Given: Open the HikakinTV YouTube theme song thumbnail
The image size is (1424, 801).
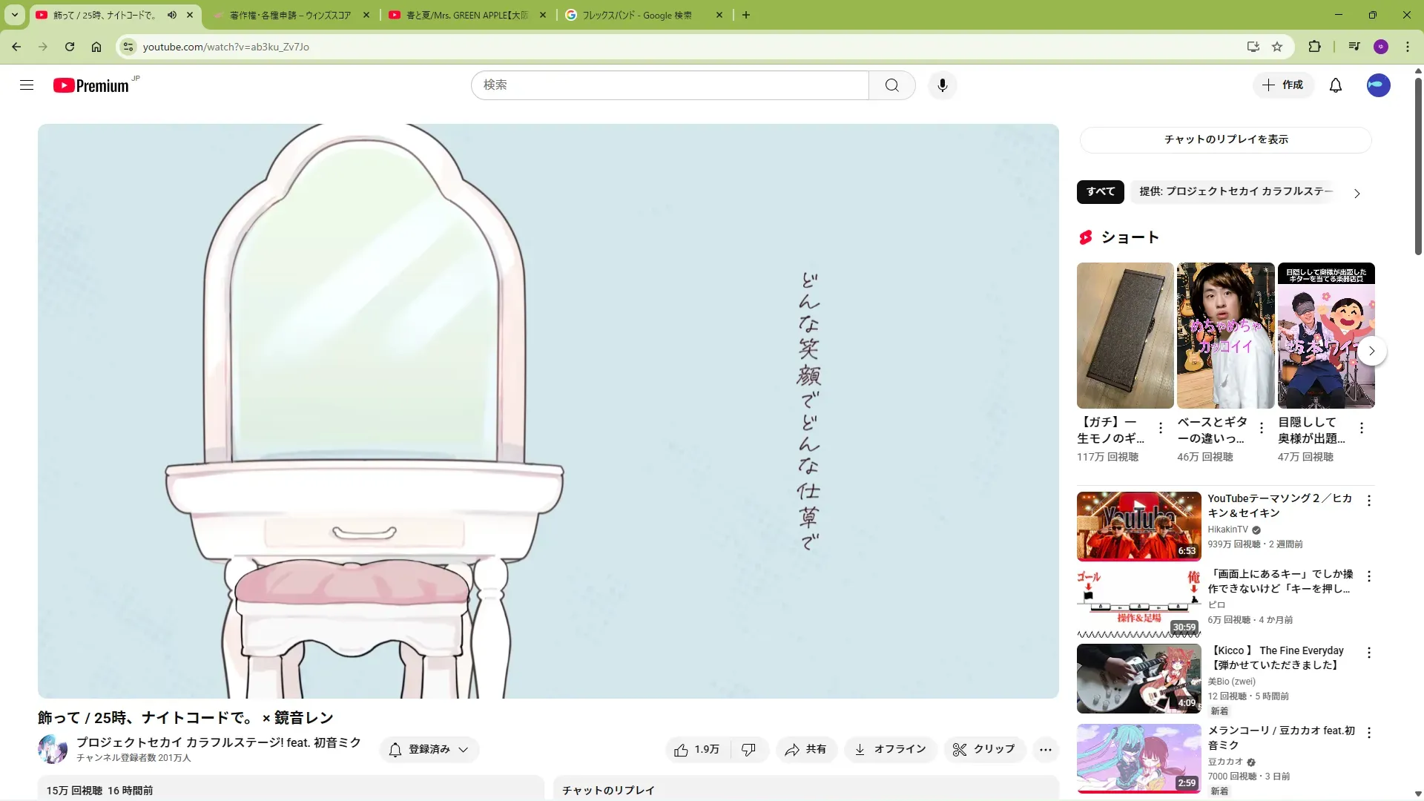Looking at the screenshot, I should [x=1138, y=526].
